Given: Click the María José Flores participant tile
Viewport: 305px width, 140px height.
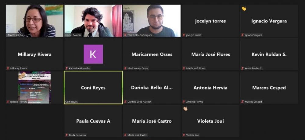Looking at the screenshot, I should pyautogui.click(x=211, y=54).
